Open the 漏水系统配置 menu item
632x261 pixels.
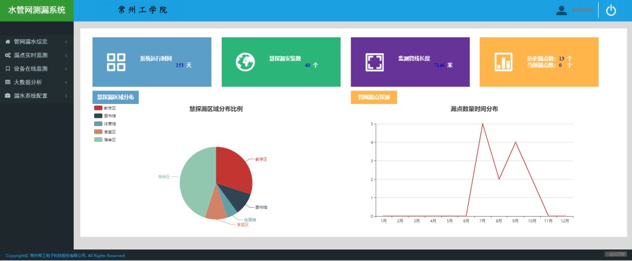pos(30,95)
